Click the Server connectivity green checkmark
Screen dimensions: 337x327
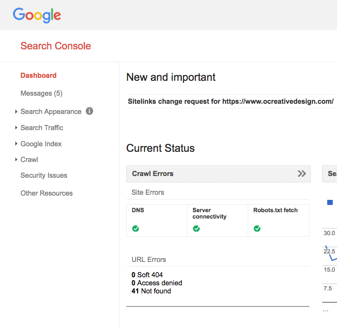(x=196, y=228)
